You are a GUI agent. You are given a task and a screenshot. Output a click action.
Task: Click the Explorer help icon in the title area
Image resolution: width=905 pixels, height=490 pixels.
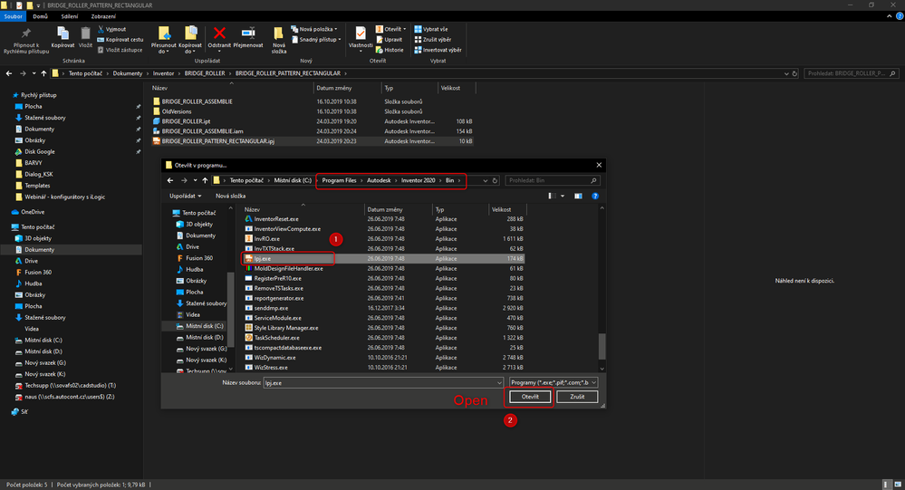click(x=900, y=16)
